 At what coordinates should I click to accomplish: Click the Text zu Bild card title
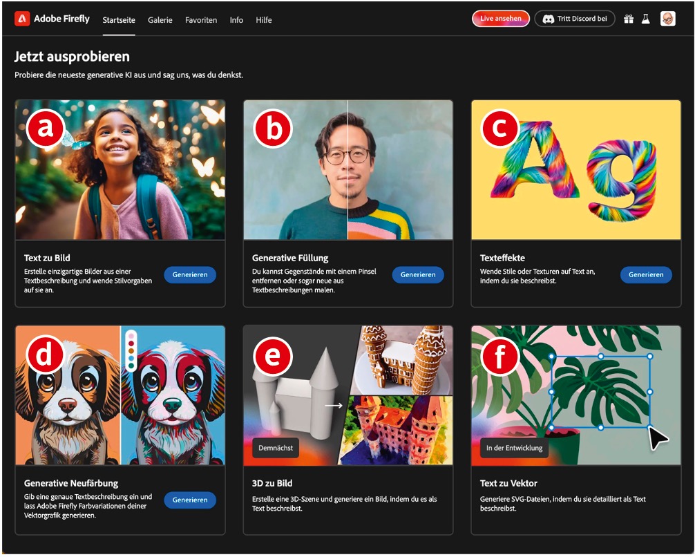pyautogui.click(x=47, y=258)
